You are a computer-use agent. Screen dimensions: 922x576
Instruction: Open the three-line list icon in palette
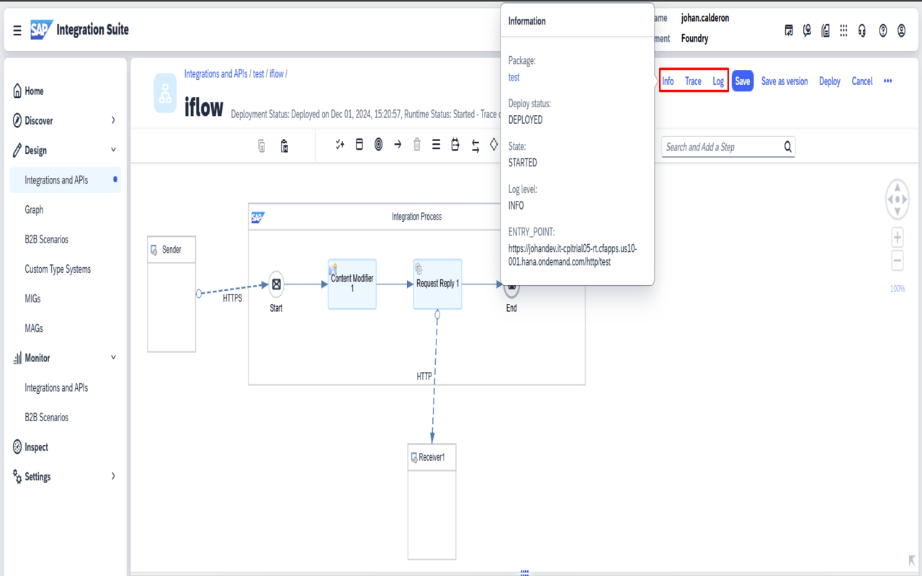tap(436, 145)
